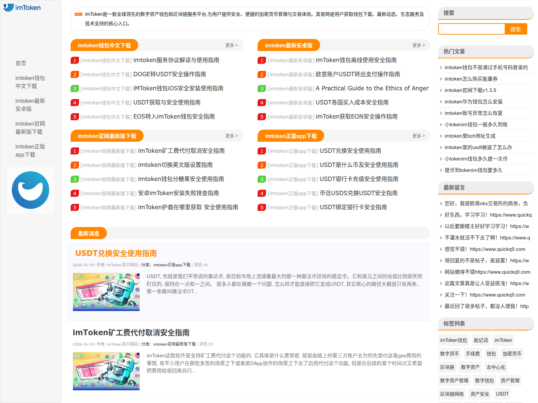Image resolution: width=538 pixels, height=403 pixels.
Task: Click the imtoken最新安卓版 section header tab
Action: click(289, 45)
